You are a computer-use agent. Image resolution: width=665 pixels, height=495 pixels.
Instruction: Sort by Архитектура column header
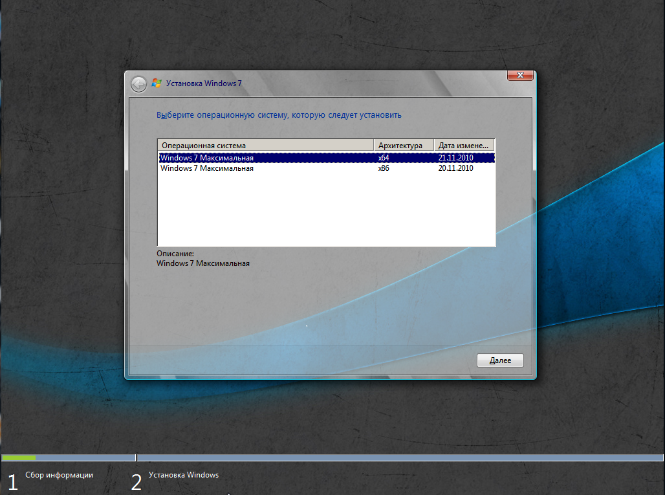[x=404, y=146]
